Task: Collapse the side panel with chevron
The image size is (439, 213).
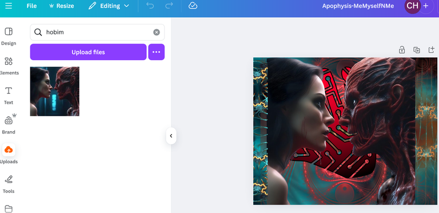Action: (x=171, y=136)
